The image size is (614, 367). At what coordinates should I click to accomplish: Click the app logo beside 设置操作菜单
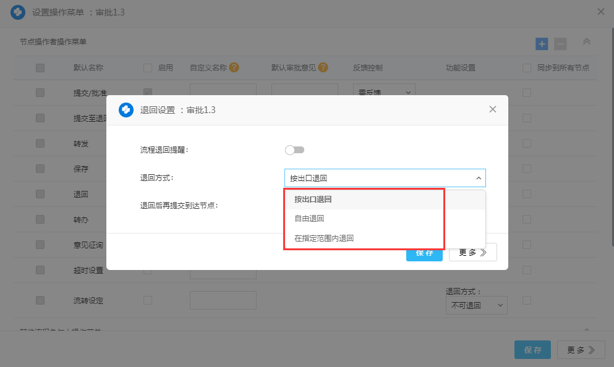click(18, 12)
